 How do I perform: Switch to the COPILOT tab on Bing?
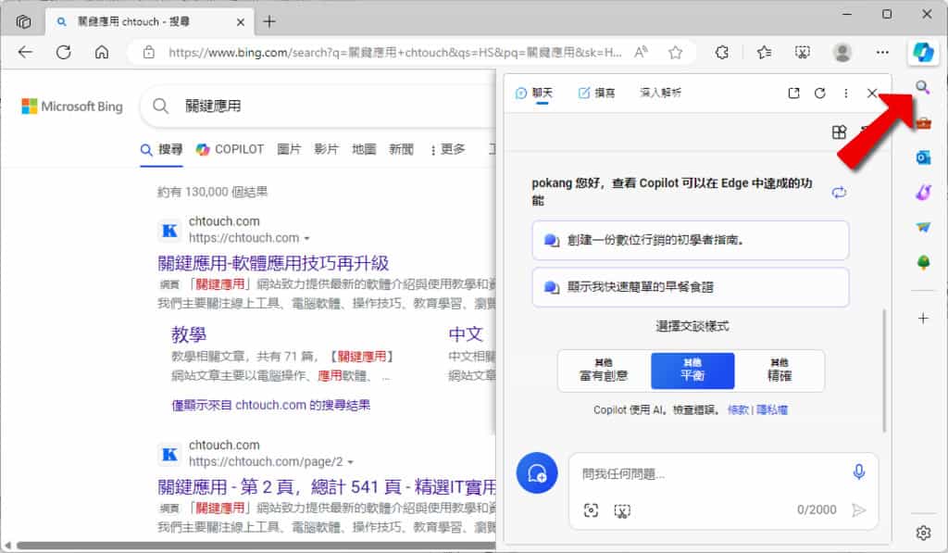pyautogui.click(x=231, y=149)
